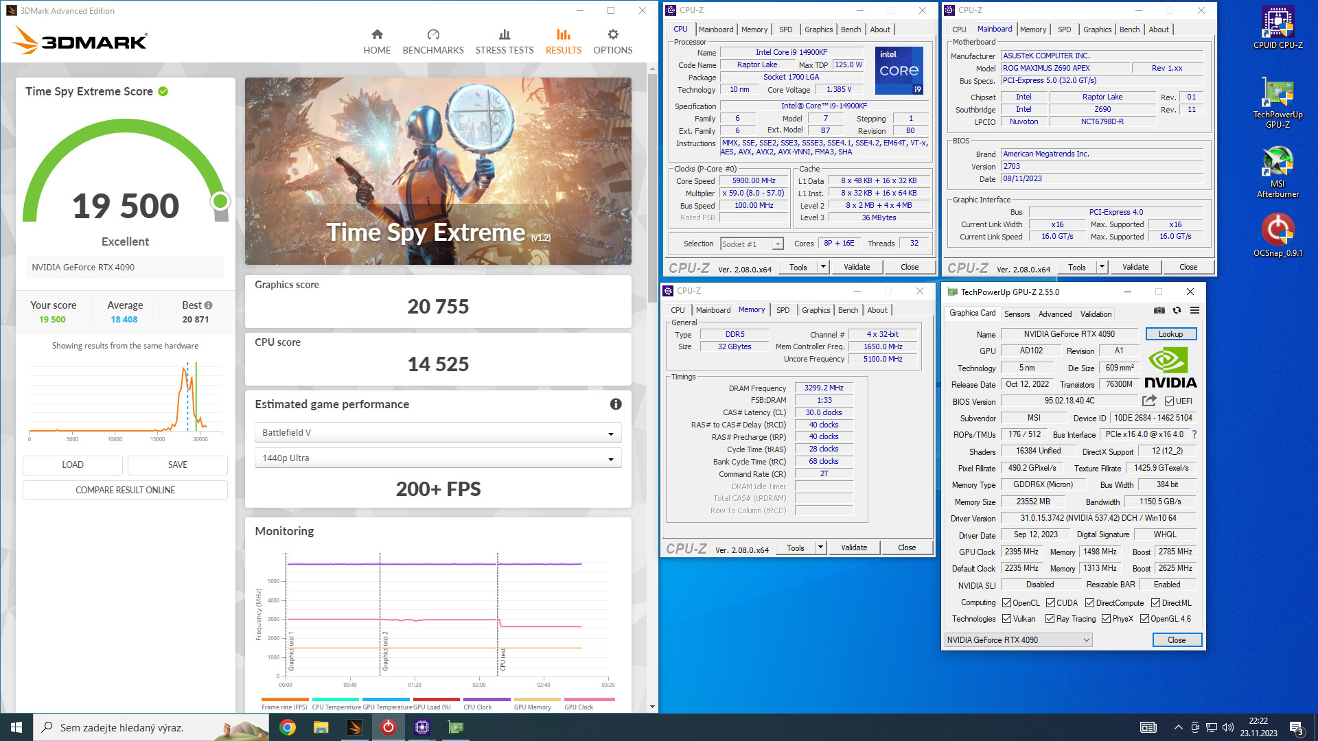This screenshot has height=741, width=1318.
Task: Open the volume control in the system tray
Action: [1228, 727]
